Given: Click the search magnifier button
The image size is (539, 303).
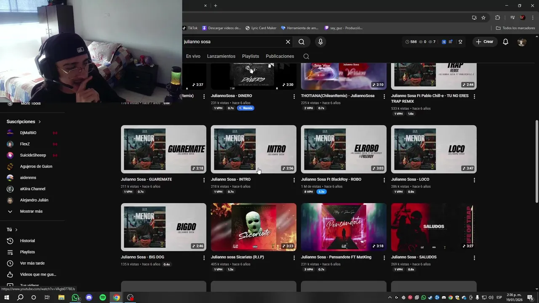Looking at the screenshot, I should point(302,42).
